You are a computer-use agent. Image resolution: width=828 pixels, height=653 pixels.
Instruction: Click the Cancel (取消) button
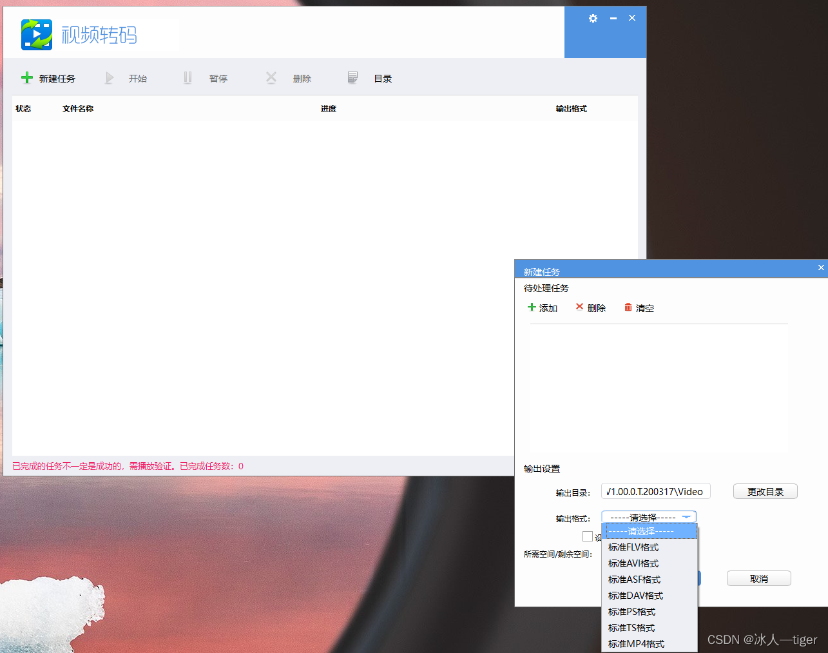click(x=759, y=579)
